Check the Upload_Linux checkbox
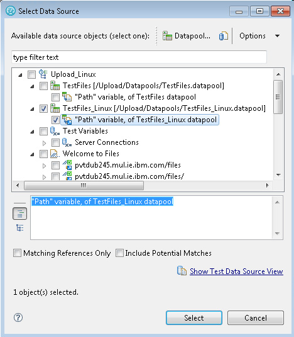The image size is (294, 337). click(31, 74)
